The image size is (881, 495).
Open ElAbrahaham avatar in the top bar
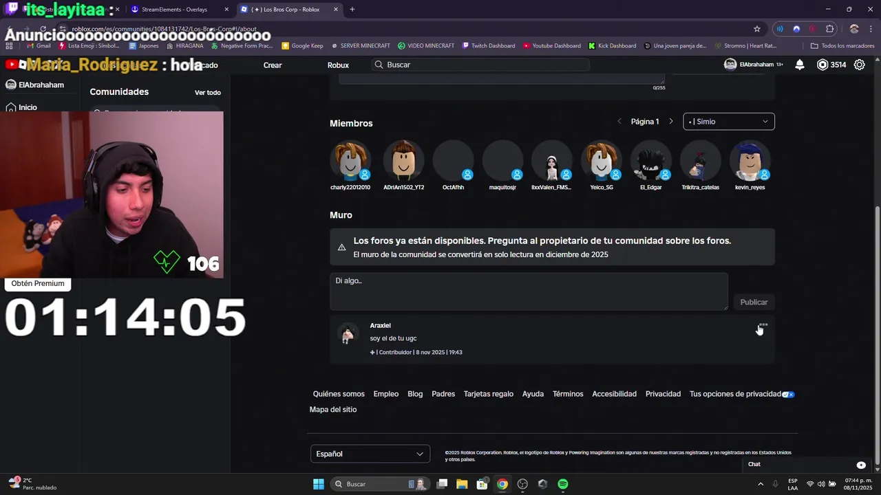(730, 65)
